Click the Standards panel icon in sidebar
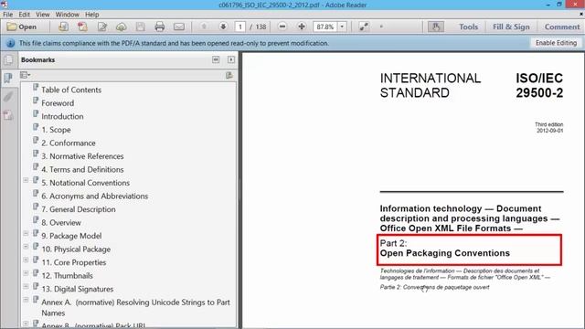The height and width of the screenshot is (329, 585). [x=8, y=115]
